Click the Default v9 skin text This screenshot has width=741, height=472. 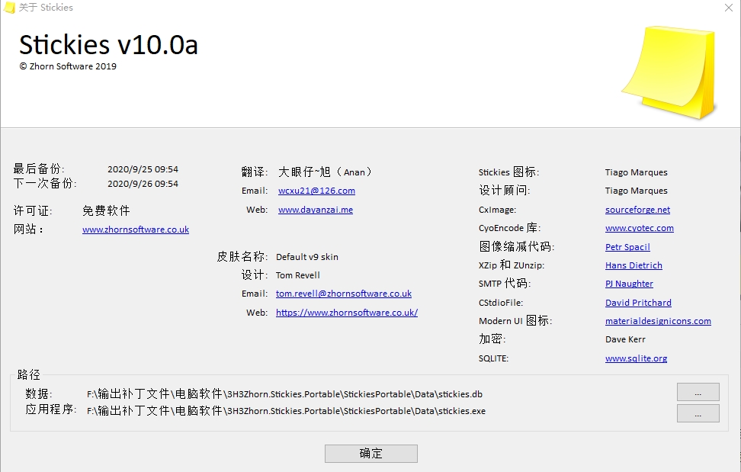click(x=307, y=257)
